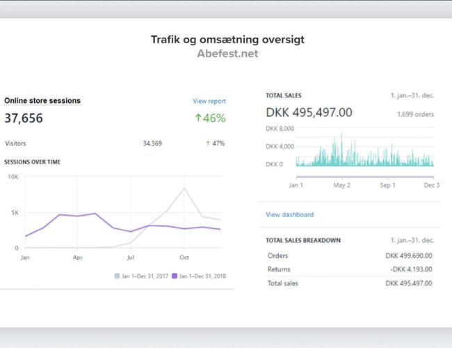Click the Visitors count 34,369

point(152,143)
